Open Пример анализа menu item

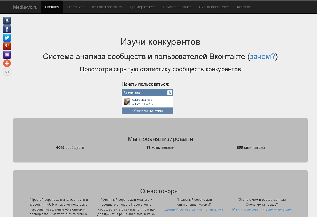point(177,7)
